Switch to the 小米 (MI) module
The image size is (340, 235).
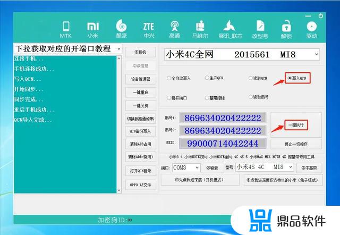93,30
